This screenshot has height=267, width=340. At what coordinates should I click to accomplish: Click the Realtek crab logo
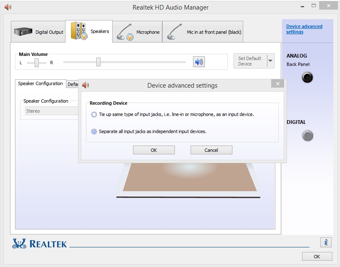coord(19,244)
